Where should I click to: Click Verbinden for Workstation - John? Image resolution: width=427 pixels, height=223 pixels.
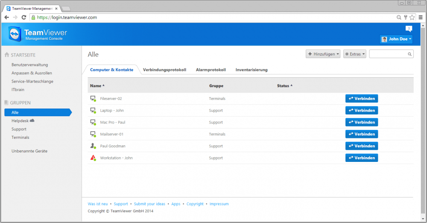click(362, 158)
